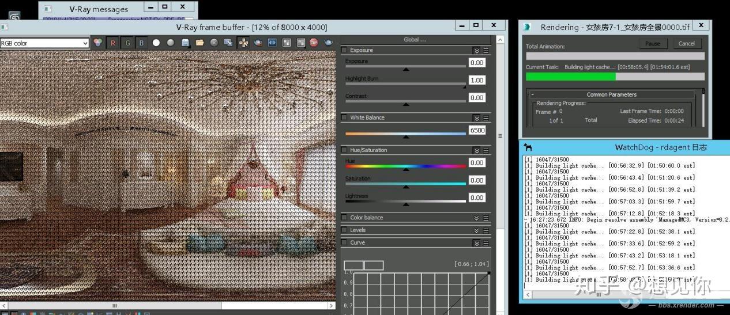Click the first A/B compare icon
This screenshot has width=730, height=315.
click(x=287, y=43)
